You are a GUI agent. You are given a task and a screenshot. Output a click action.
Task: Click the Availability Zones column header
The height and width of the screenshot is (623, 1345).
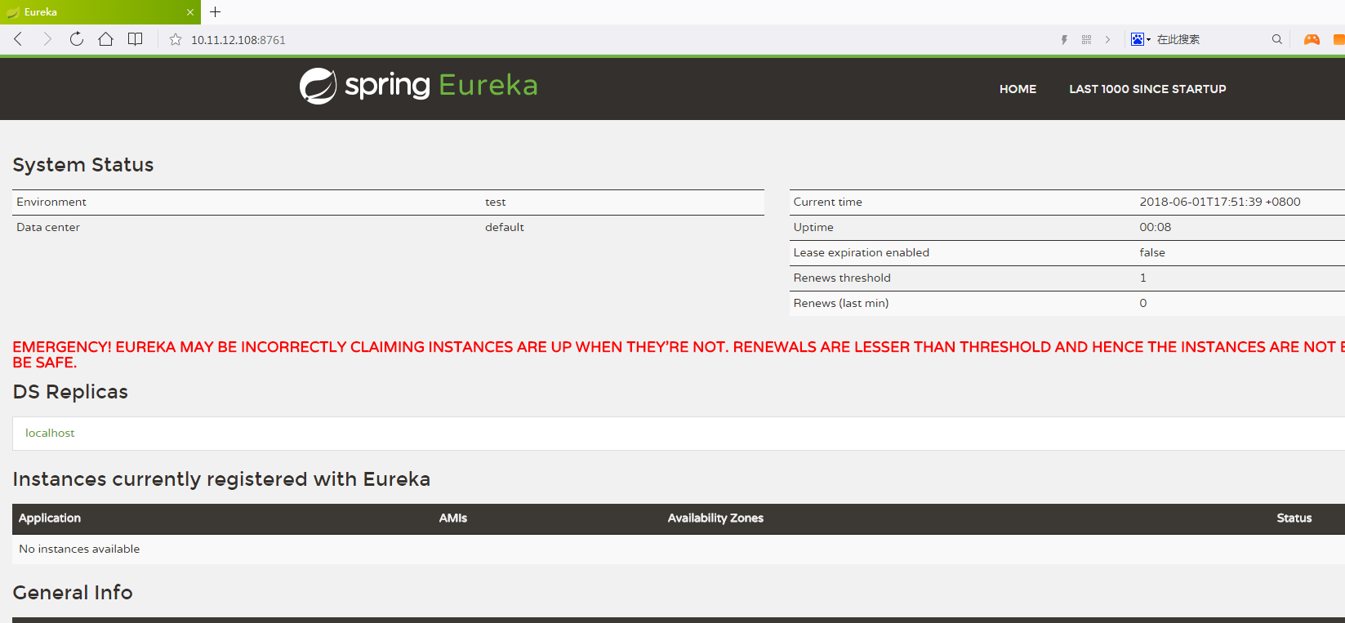click(715, 518)
